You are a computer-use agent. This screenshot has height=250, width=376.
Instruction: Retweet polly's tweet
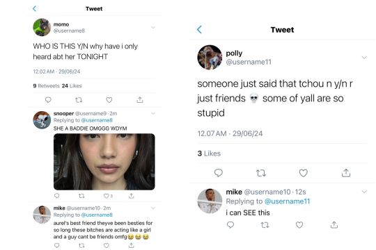[x=261, y=173]
